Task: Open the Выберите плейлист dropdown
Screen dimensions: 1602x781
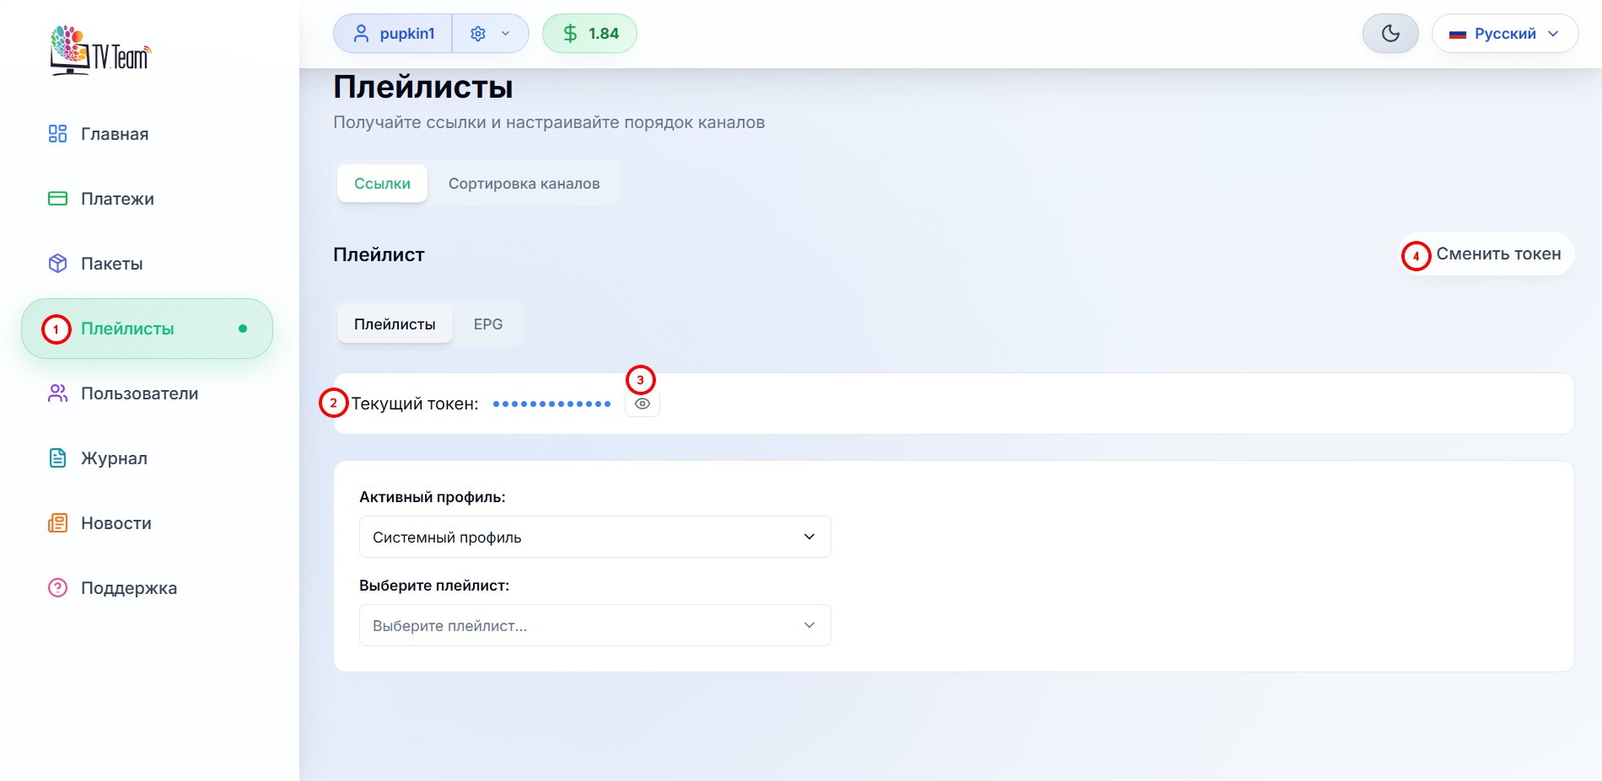Action: point(594,625)
